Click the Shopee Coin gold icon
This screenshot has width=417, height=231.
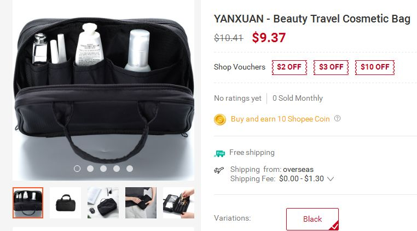220,119
